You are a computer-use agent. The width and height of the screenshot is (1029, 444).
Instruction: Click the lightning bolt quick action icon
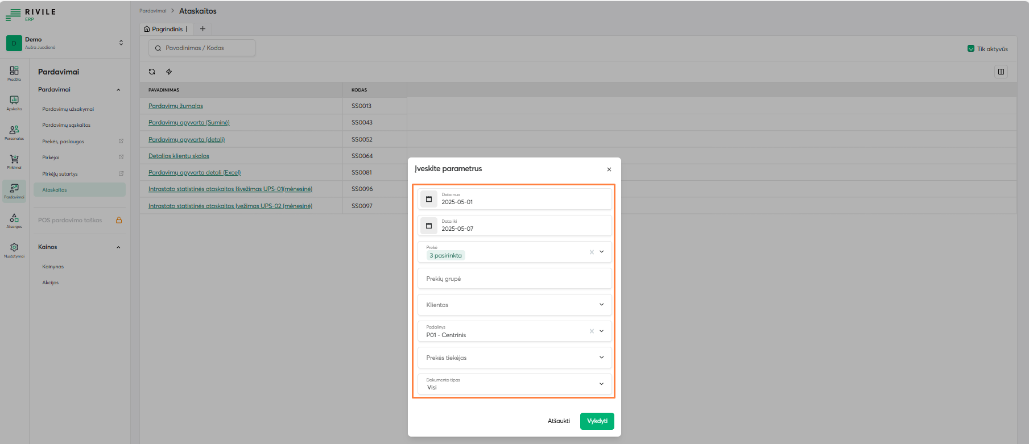point(169,72)
